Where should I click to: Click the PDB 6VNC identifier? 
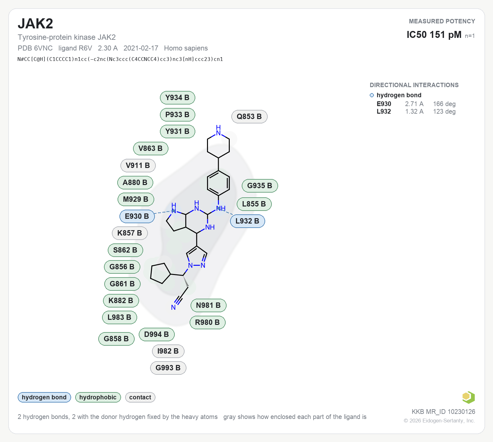point(35,48)
